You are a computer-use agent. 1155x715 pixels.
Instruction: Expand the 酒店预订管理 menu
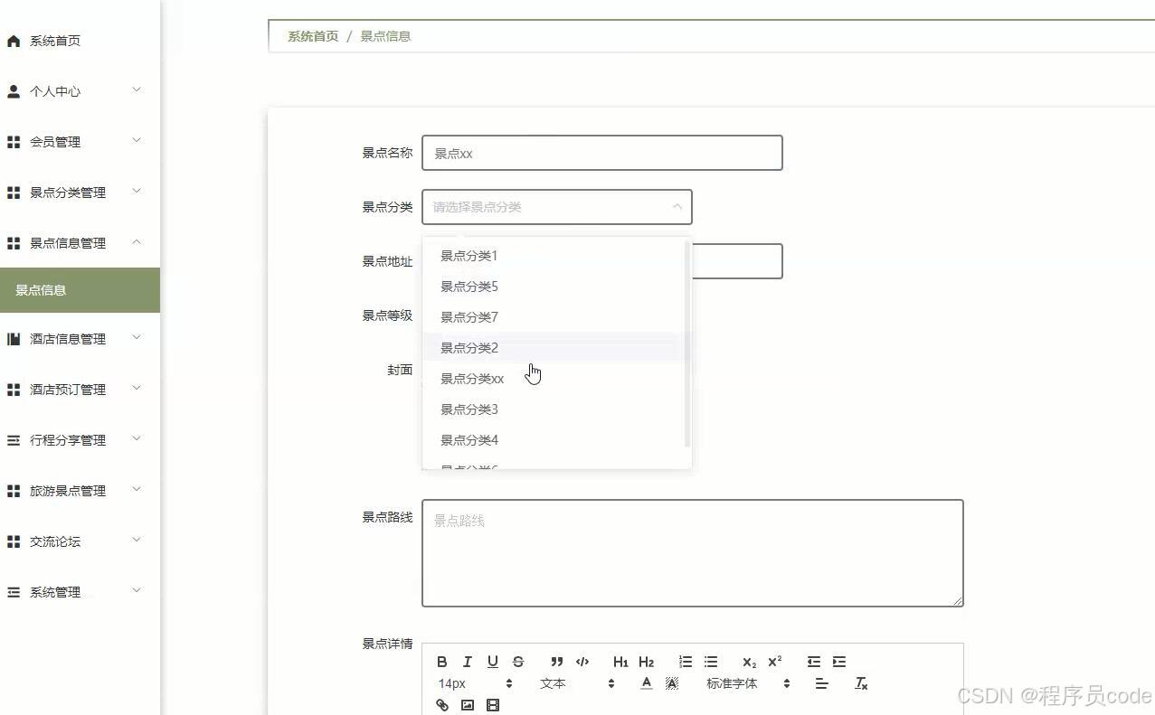(137, 388)
